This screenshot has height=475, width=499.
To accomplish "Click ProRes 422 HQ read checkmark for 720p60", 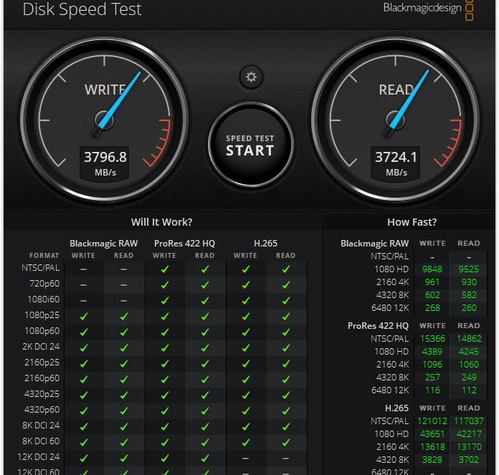I will [205, 285].
